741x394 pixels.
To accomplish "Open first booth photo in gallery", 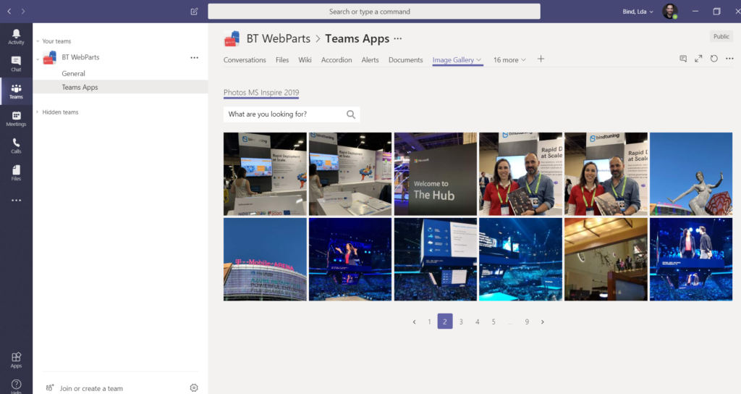I will [x=265, y=174].
